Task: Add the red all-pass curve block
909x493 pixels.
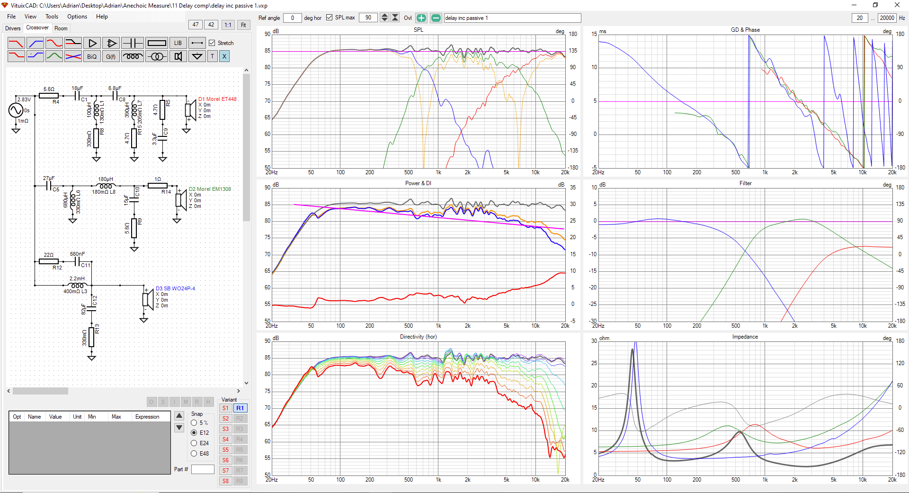Action: click(x=54, y=43)
